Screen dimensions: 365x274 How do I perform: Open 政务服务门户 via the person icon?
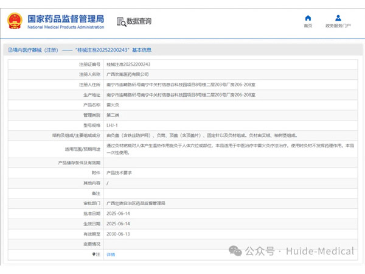click(x=338, y=18)
